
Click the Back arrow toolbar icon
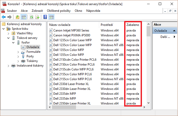pyautogui.click(x=4, y=17)
